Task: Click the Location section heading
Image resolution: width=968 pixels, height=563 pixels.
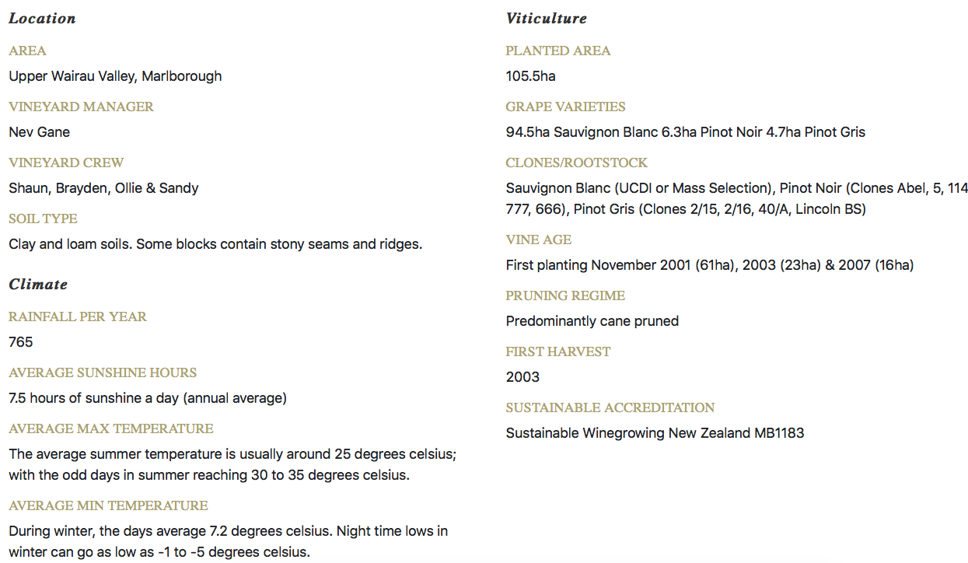Action: [42, 19]
